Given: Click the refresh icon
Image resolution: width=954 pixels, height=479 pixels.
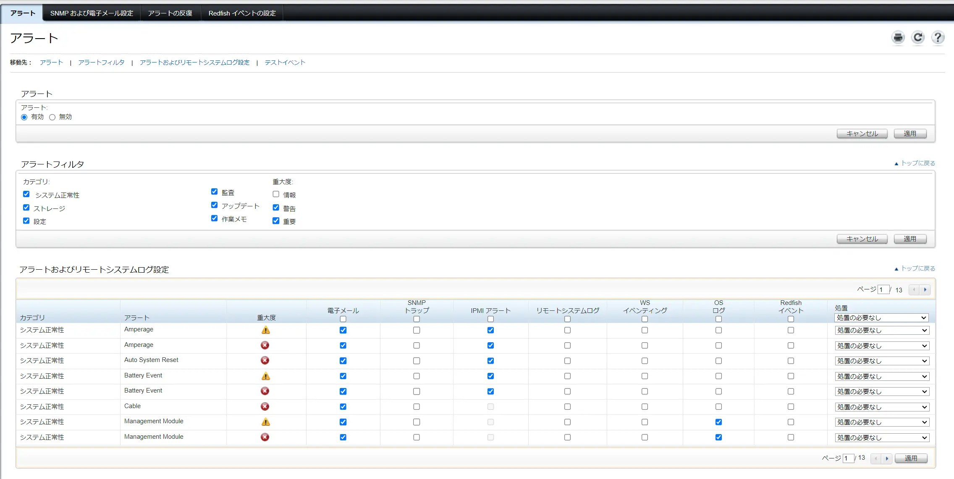Looking at the screenshot, I should pos(918,37).
